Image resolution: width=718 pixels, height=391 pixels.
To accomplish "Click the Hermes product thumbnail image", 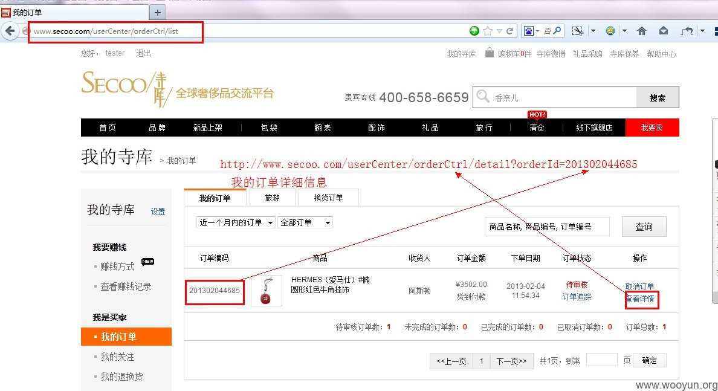I will coord(267,291).
